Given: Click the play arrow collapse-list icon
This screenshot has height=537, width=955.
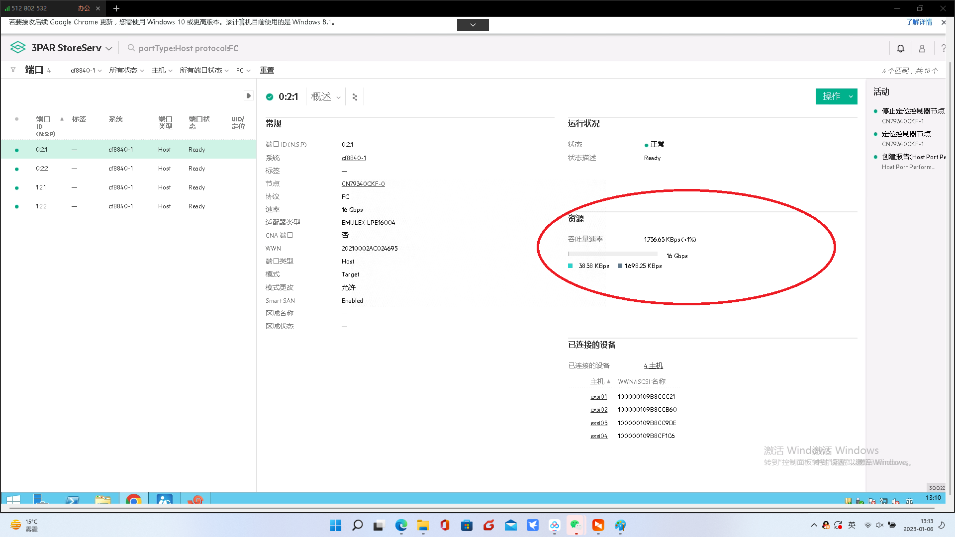Looking at the screenshot, I should 249,95.
